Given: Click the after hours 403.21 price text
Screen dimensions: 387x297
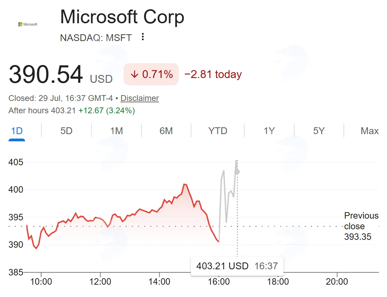Looking at the screenshot, I should tap(63, 111).
